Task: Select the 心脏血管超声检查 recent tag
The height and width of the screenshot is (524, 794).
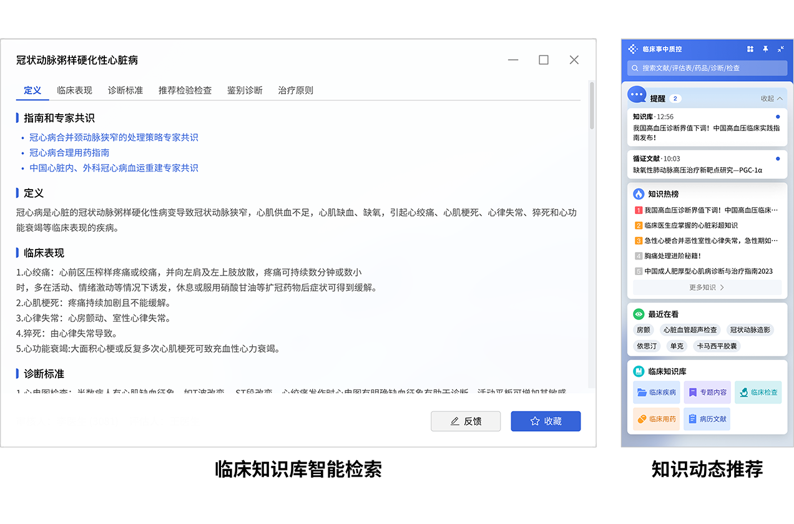Action: 690,330
